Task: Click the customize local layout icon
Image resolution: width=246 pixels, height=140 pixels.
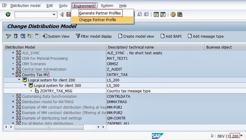Action: [180, 14]
